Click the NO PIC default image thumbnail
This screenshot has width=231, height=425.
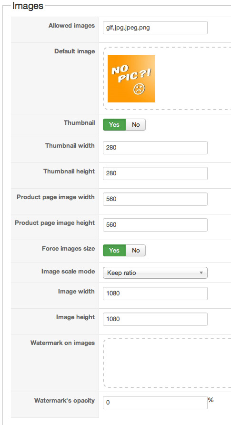click(131, 79)
